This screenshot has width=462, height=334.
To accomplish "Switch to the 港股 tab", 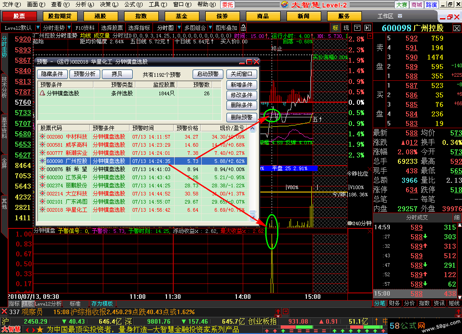I will tap(101, 16).
